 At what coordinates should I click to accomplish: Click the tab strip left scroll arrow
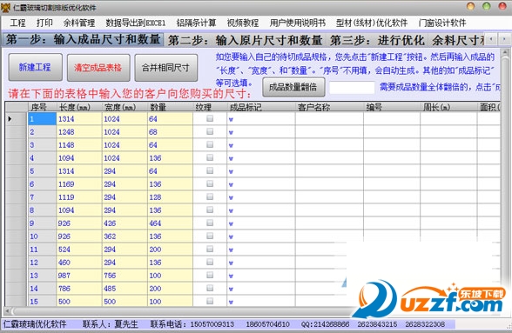coord(491,39)
